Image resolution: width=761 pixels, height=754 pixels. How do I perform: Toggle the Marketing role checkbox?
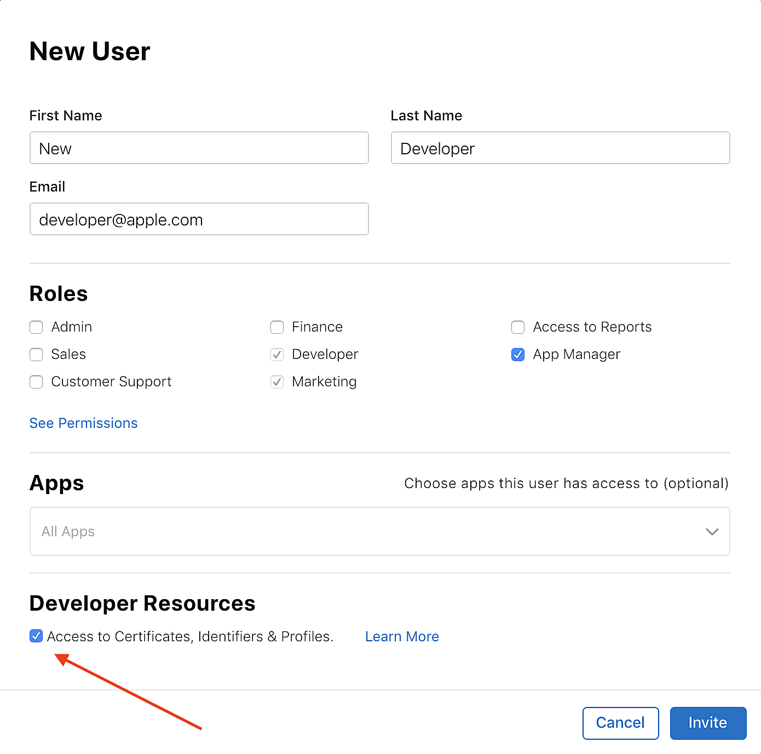click(x=277, y=382)
